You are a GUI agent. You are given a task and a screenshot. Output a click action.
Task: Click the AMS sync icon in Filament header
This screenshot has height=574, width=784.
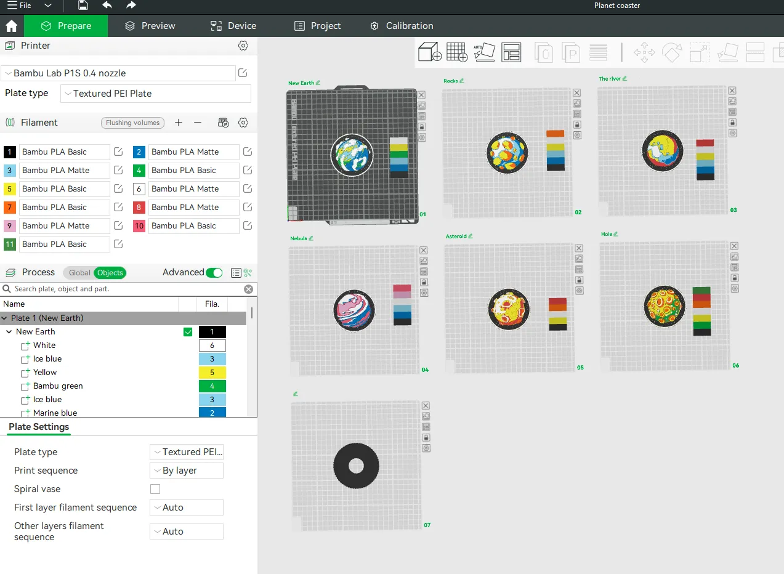pos(224,123)
